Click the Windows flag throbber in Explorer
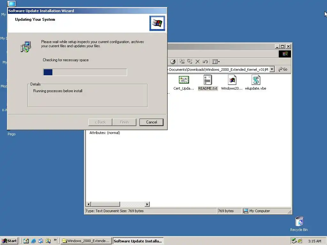The image size is (327, 245). click(x=285, y=54)
